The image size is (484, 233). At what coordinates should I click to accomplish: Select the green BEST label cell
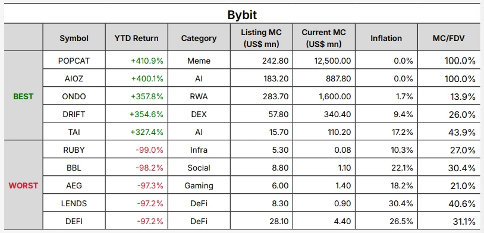tap(23, 96)
